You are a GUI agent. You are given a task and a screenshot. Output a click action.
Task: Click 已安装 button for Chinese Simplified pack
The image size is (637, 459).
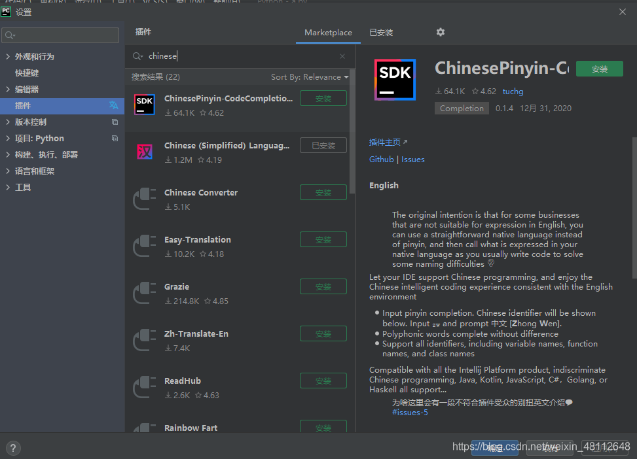323,145
